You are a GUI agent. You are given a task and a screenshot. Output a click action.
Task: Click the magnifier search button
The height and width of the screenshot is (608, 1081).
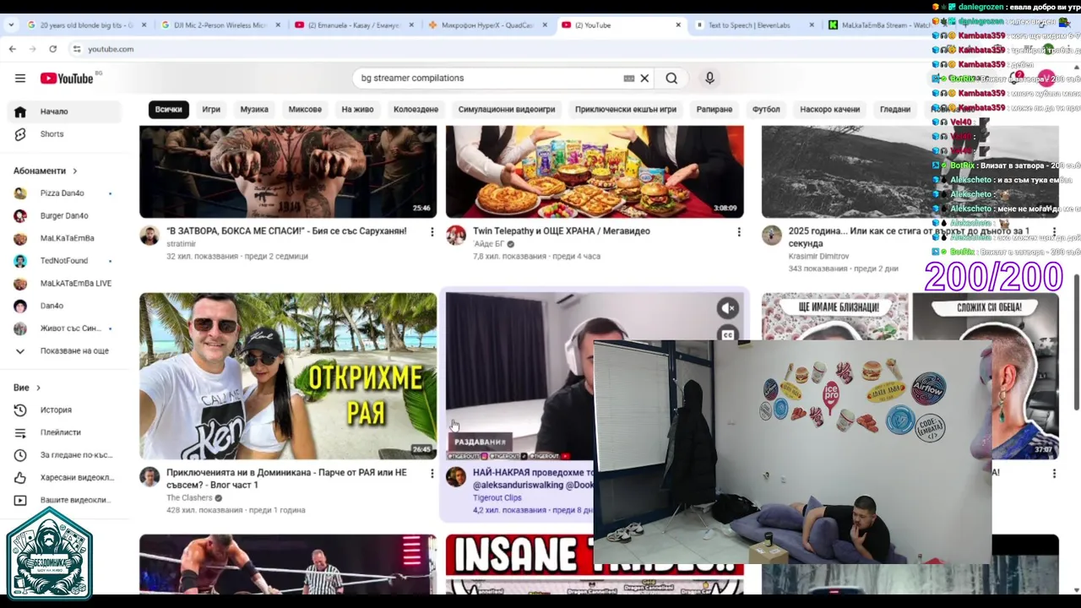[x=671, y=79]
